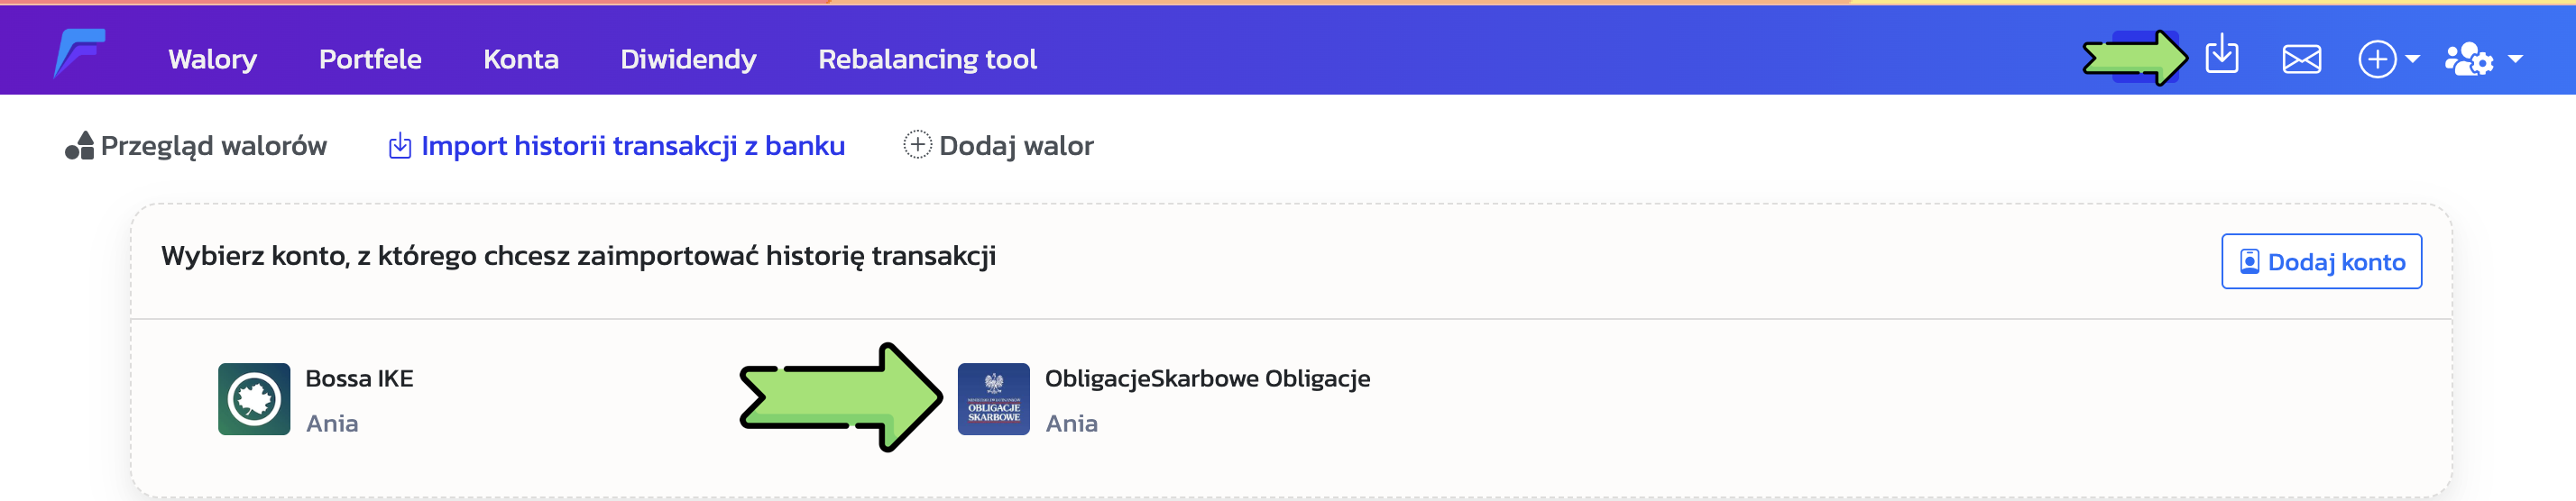Open messages via the envelope icon

pyautogui.click(x=2301, y=60)
